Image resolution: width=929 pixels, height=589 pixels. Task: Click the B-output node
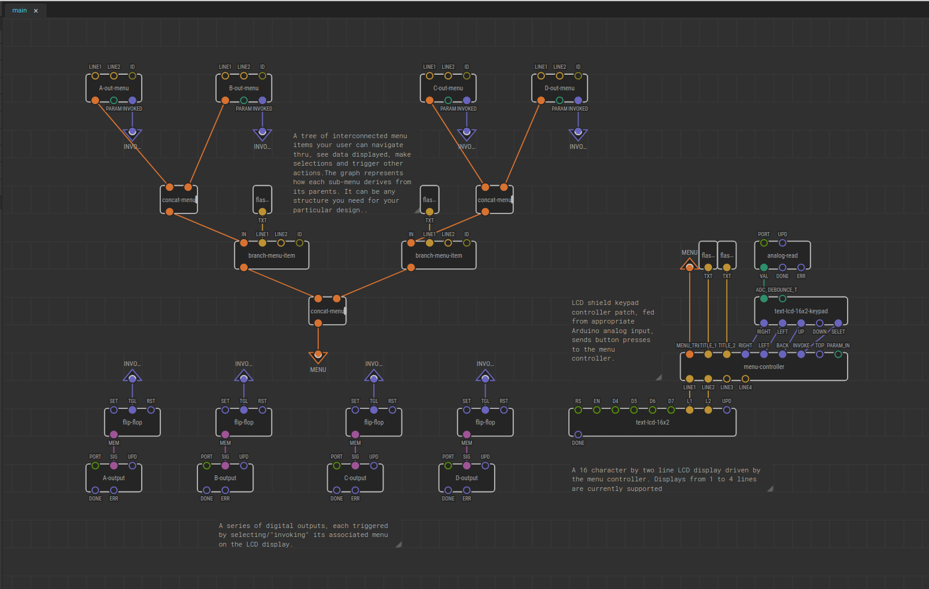225,478
